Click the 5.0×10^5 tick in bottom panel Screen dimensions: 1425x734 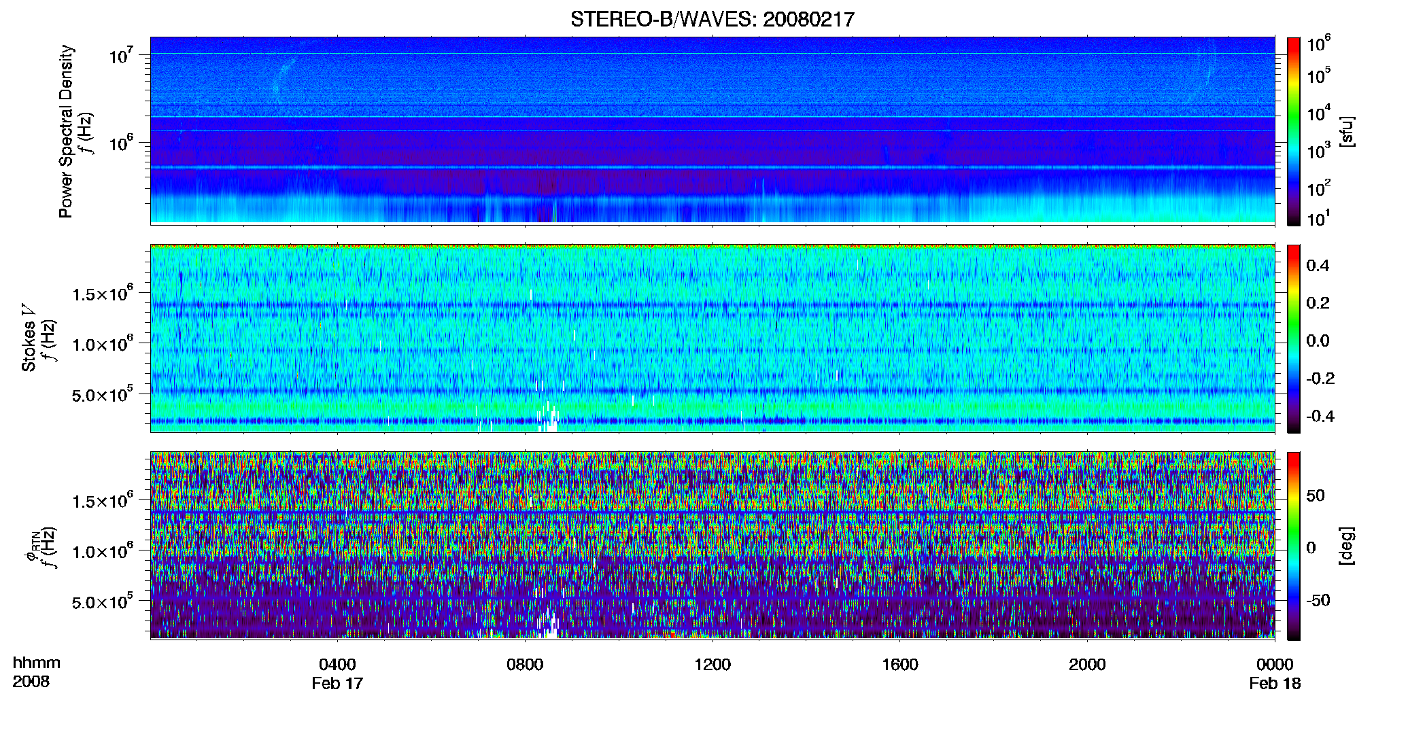(103, 602)
